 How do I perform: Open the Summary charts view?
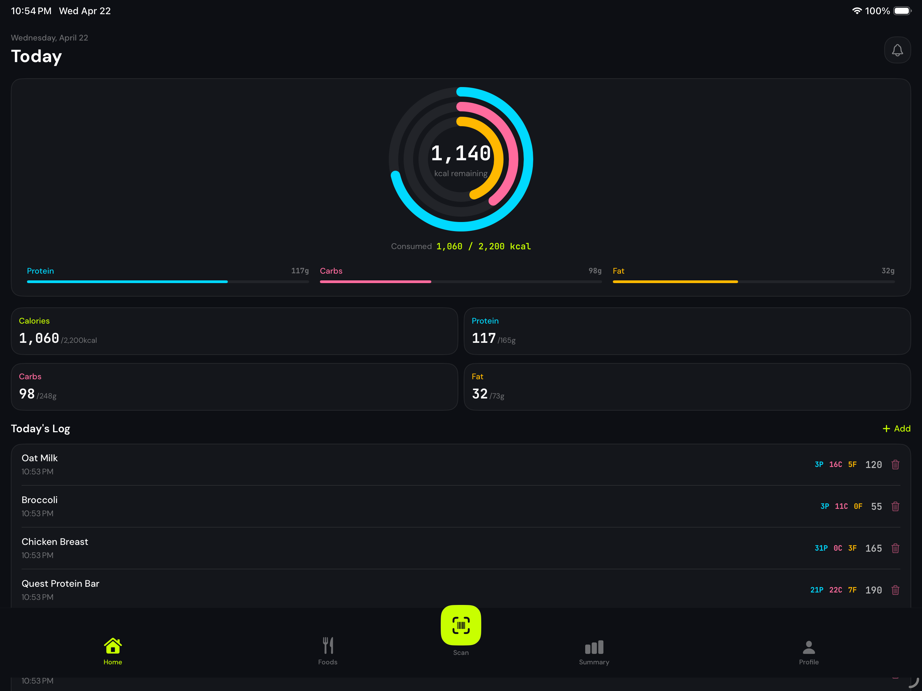[594, 651]
